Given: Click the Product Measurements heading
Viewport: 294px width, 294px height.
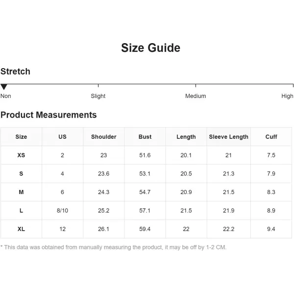Looking at the screenshot, I should 49,115.
